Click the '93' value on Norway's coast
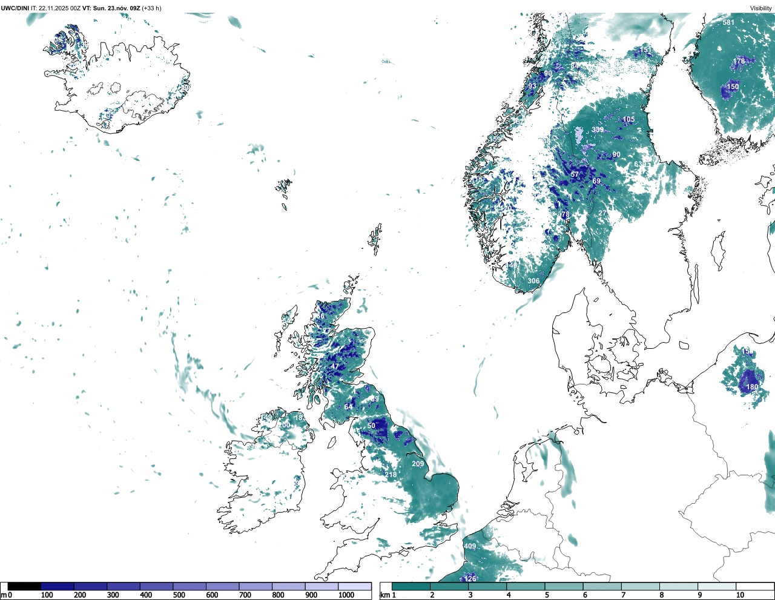The height and width of the screenshot is (600, 775). [532, 86]
